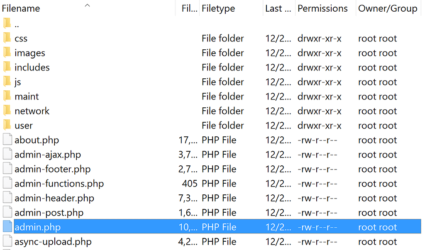This screenshot has height=250, width=425.
Task: Sort by the Filetype column header
Action: [218, 8]
